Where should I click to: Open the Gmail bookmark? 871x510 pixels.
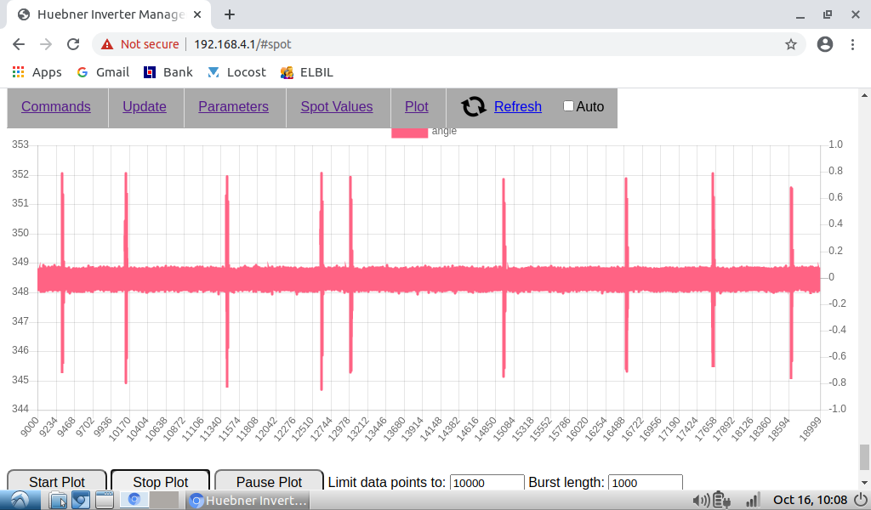103,72
